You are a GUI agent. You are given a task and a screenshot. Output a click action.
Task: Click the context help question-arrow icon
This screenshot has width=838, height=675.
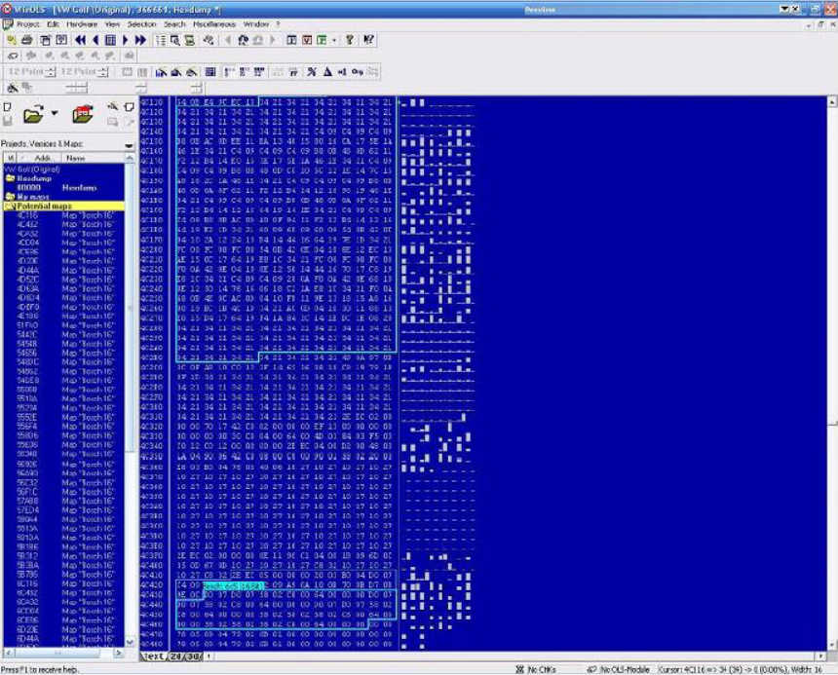tap(368, 40)
